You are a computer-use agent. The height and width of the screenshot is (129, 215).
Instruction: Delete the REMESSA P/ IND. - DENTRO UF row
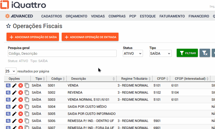(21, 121)
